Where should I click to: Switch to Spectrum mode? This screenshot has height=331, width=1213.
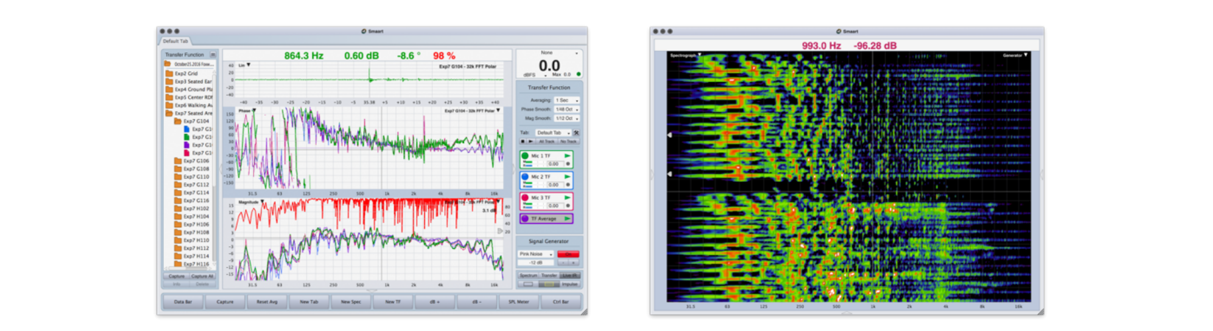pyautogui.click(x=528, y=275)
